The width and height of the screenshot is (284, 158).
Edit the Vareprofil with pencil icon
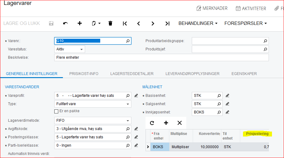coord(136,96)
